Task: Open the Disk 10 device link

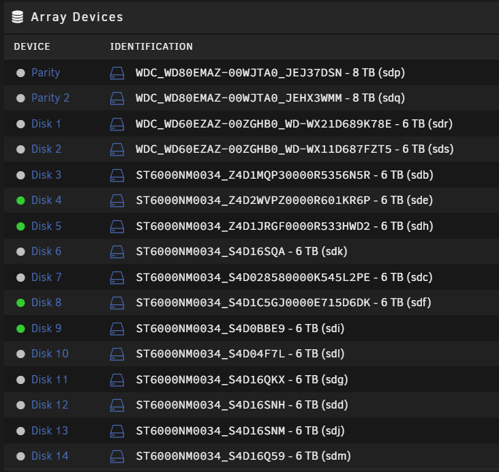Action: point(50,353)
